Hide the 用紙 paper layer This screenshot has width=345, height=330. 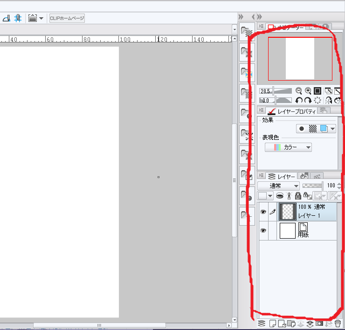(263, 231)
